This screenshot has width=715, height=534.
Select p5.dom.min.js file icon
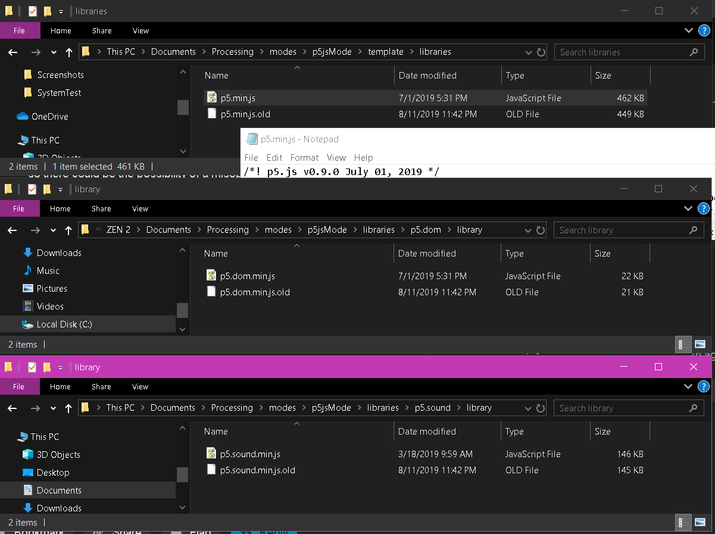click(x=211, y=276)
